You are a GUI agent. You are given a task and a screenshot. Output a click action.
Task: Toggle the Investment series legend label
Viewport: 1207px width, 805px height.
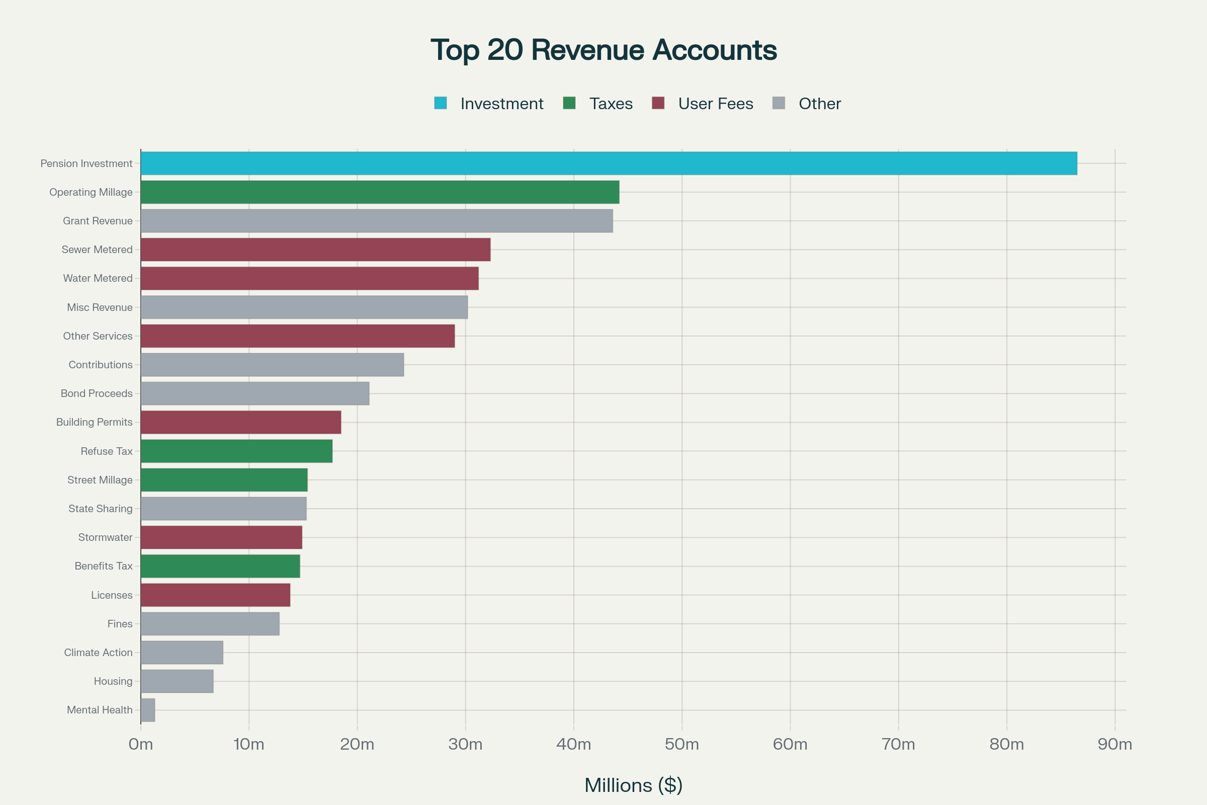(x=501, y=104)
